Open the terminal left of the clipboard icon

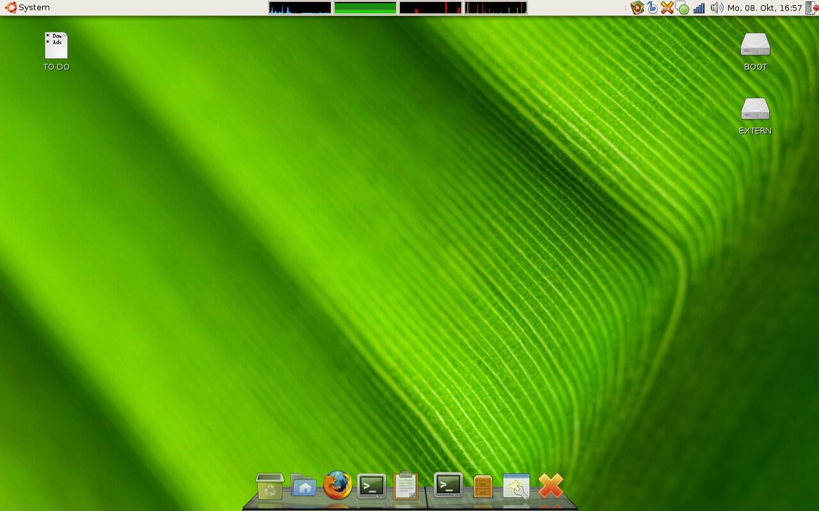pos(371,486)
